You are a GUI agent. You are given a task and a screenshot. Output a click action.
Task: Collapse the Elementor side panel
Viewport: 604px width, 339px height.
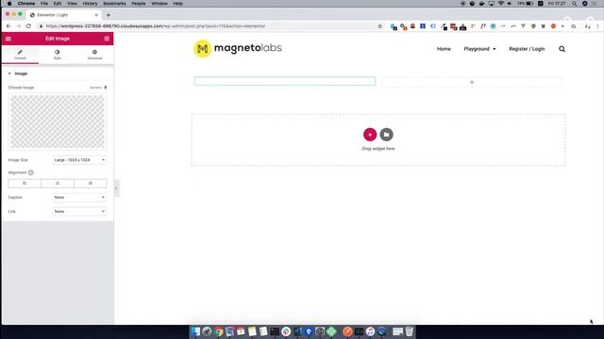116,188
